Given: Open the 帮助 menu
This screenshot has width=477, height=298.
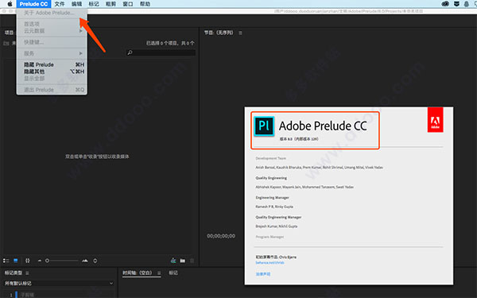Looking at the screenshot, I should (145, 4).
